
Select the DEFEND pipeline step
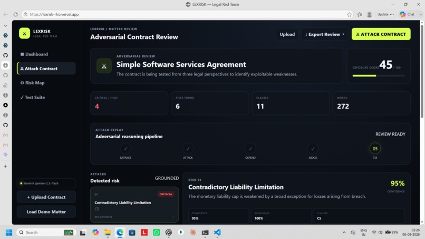(x=250, y=148)
